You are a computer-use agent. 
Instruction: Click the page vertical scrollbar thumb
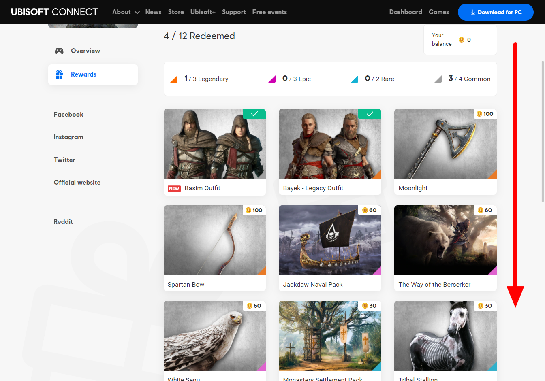click(x=543, y=132)
